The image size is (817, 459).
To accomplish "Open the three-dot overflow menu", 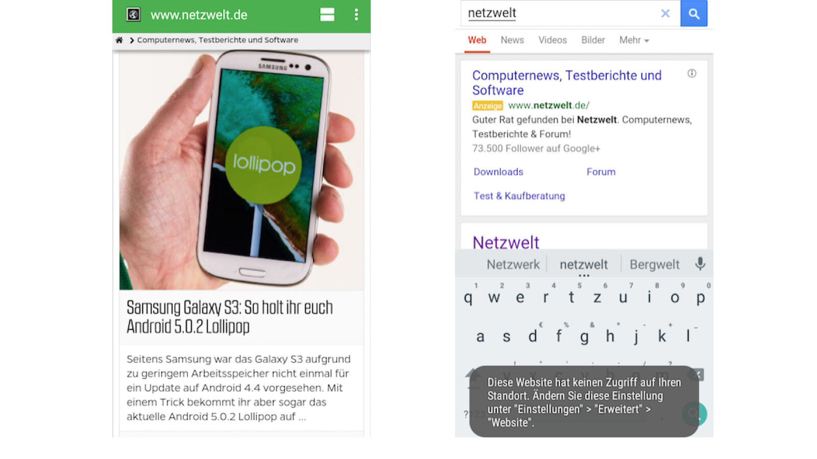I will 356,14.
